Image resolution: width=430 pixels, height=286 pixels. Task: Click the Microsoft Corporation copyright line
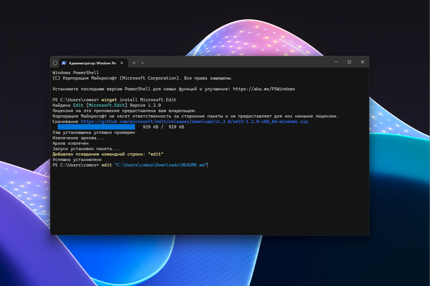click(x=142, y=78)
